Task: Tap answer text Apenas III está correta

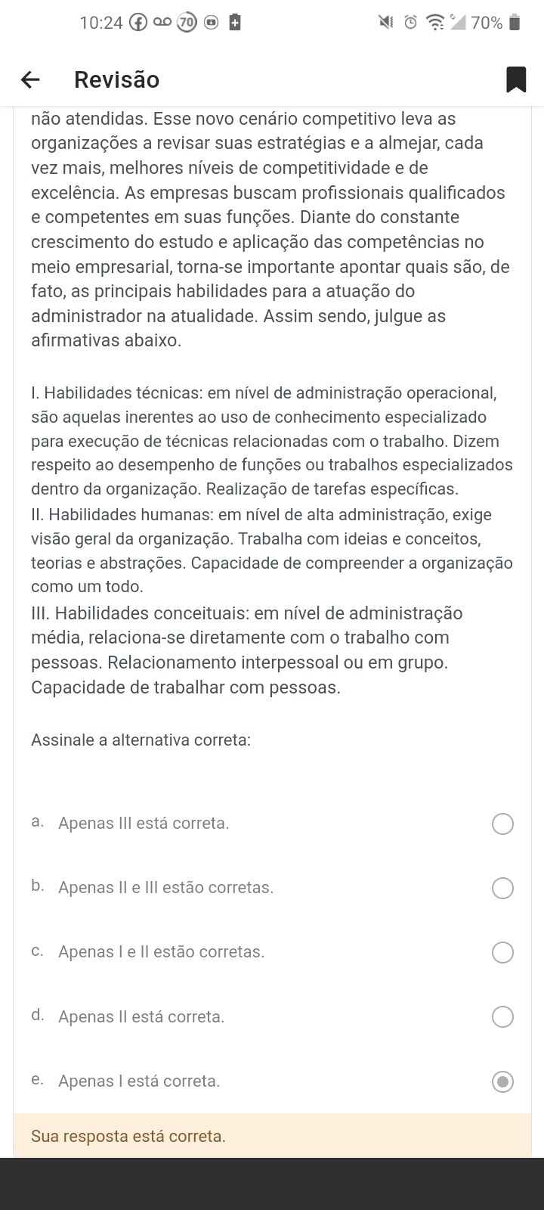Action: coord(144,824)
